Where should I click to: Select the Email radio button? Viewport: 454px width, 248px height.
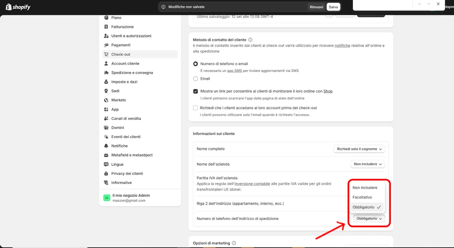pos(195,79)
